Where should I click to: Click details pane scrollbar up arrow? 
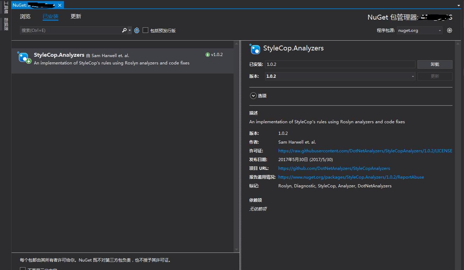click(458, 44)
